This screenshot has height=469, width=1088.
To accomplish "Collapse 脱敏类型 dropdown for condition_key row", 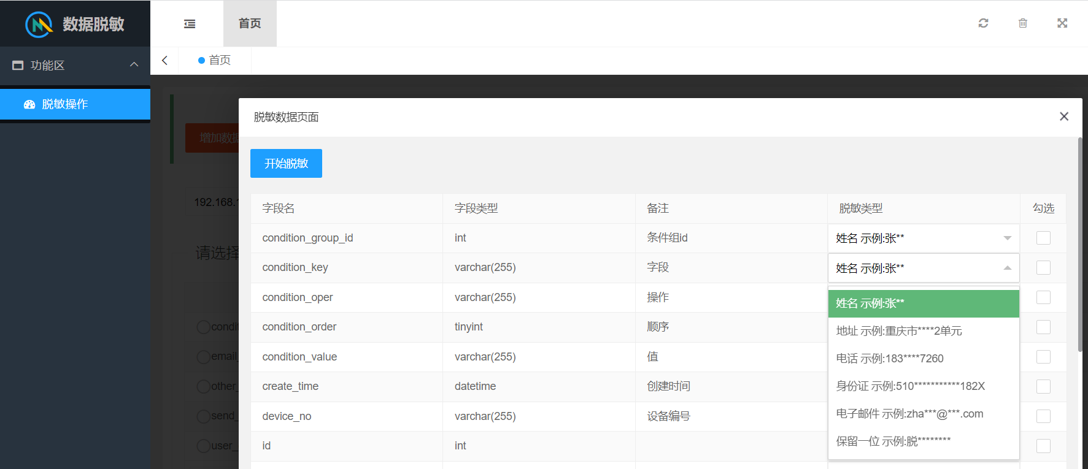I will coord(924,268).
